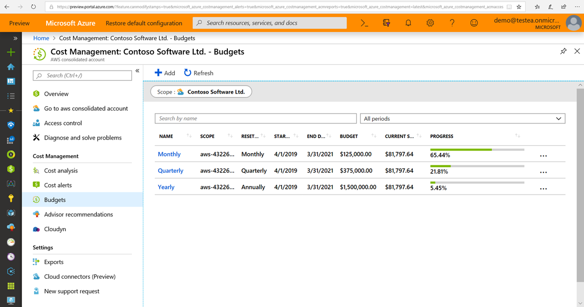Sort by the PROGRESS column arrows
The height and width of the screenshot is (307, 584).
click(x=517, y=136)
